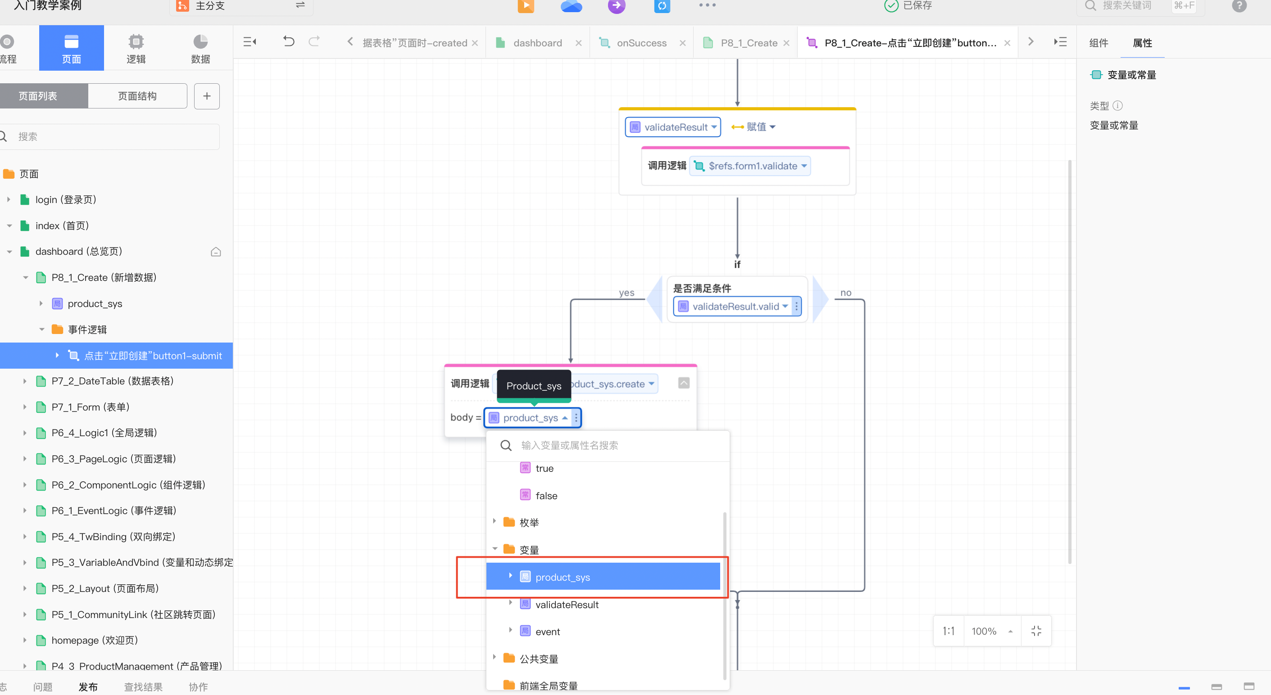Switch to the 数据 module tab
The width and height of the screenshot is (1271, 695).
coord(200,48)
